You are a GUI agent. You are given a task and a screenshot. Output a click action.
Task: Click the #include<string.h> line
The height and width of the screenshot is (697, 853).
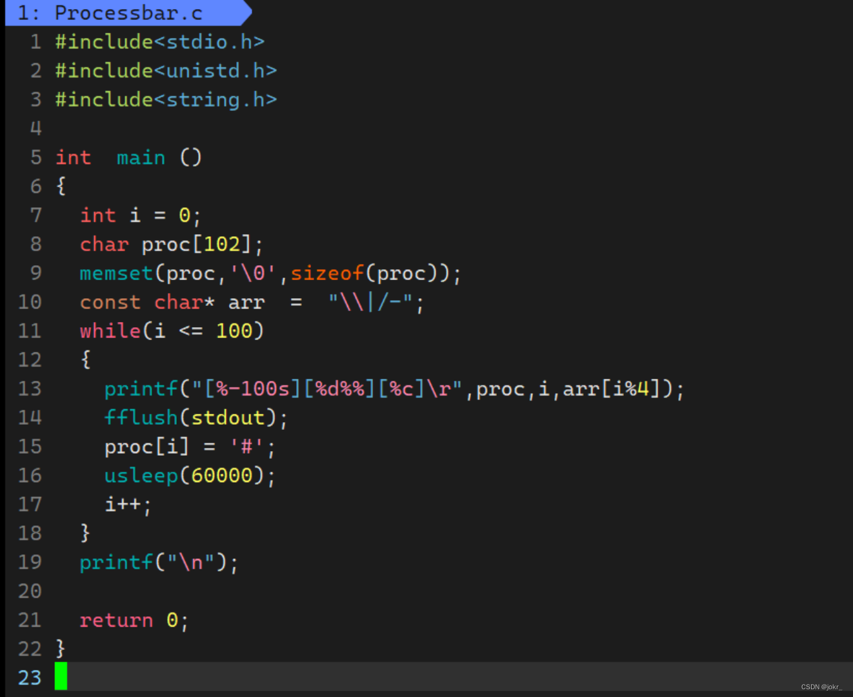(166, 99)
